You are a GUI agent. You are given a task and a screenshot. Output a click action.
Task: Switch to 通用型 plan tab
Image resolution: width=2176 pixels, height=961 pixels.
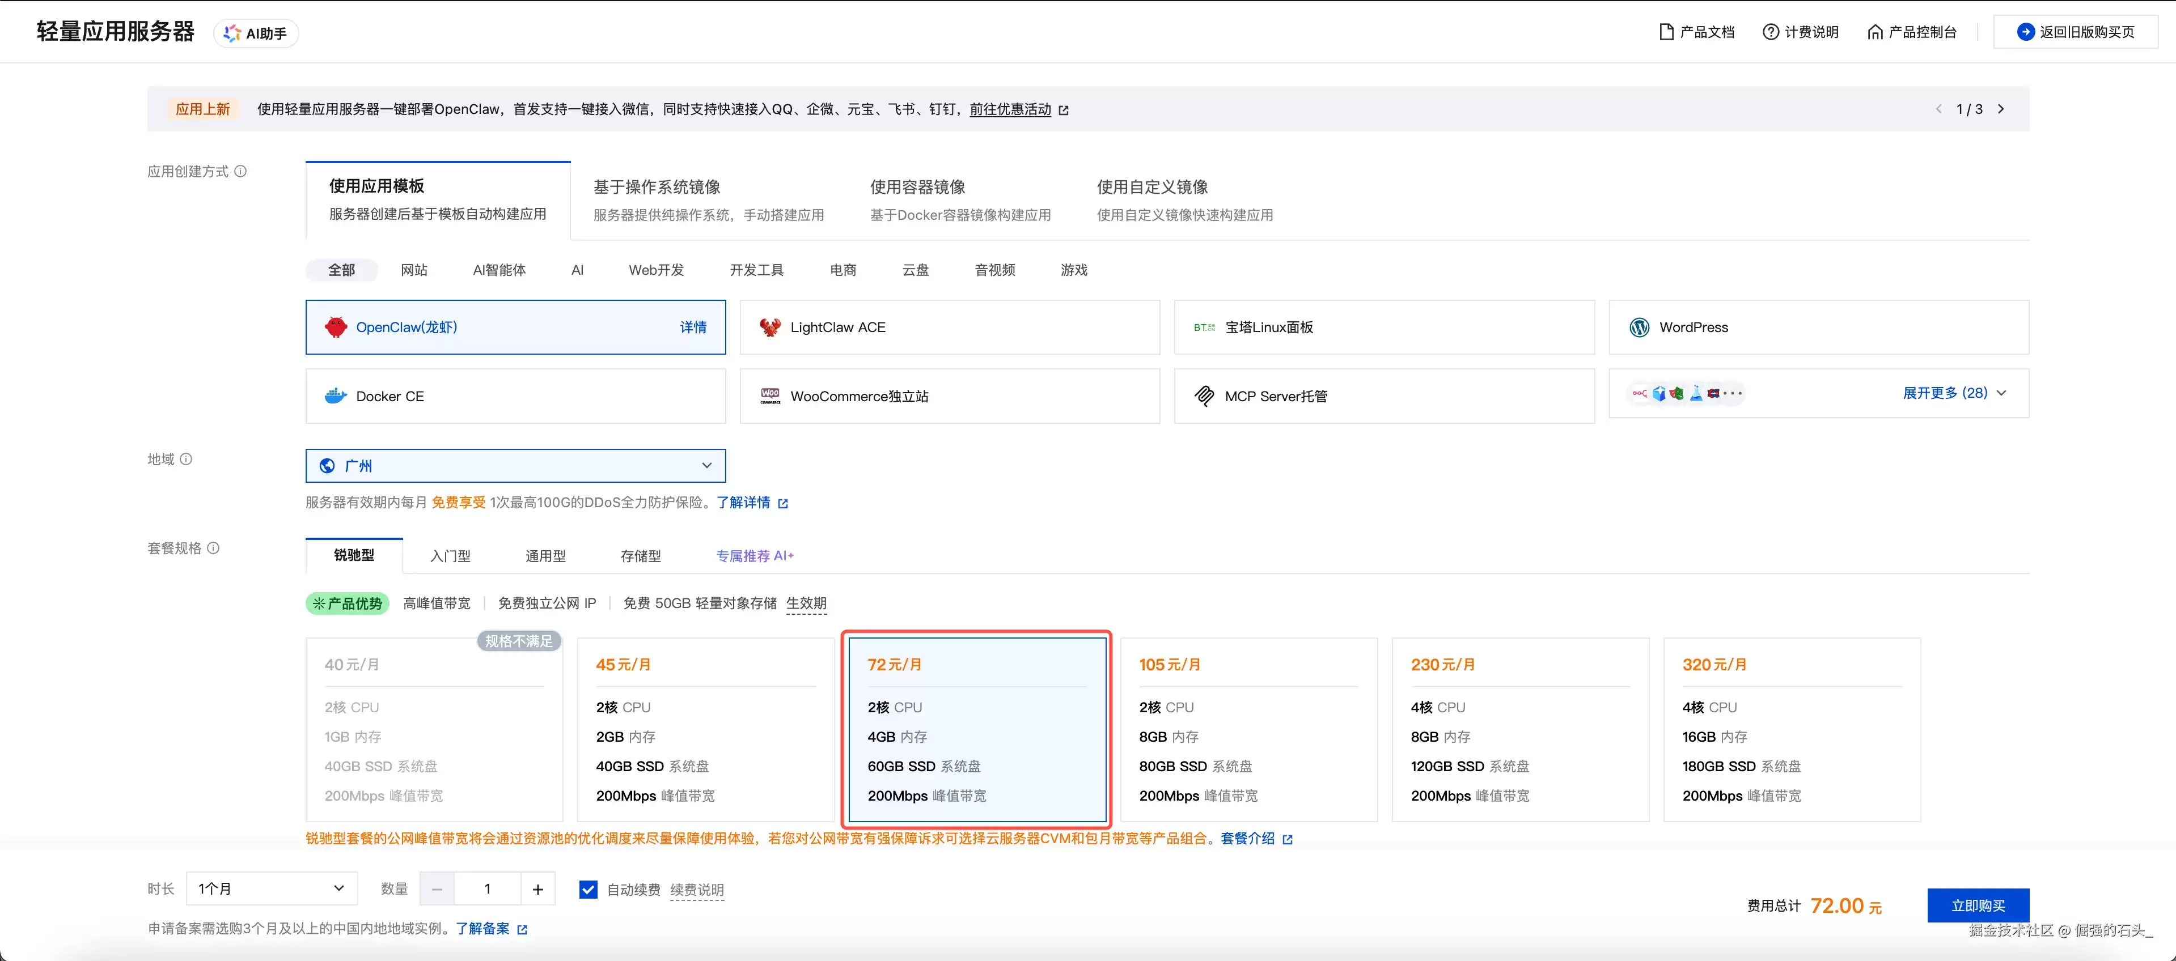pos(545,556)
